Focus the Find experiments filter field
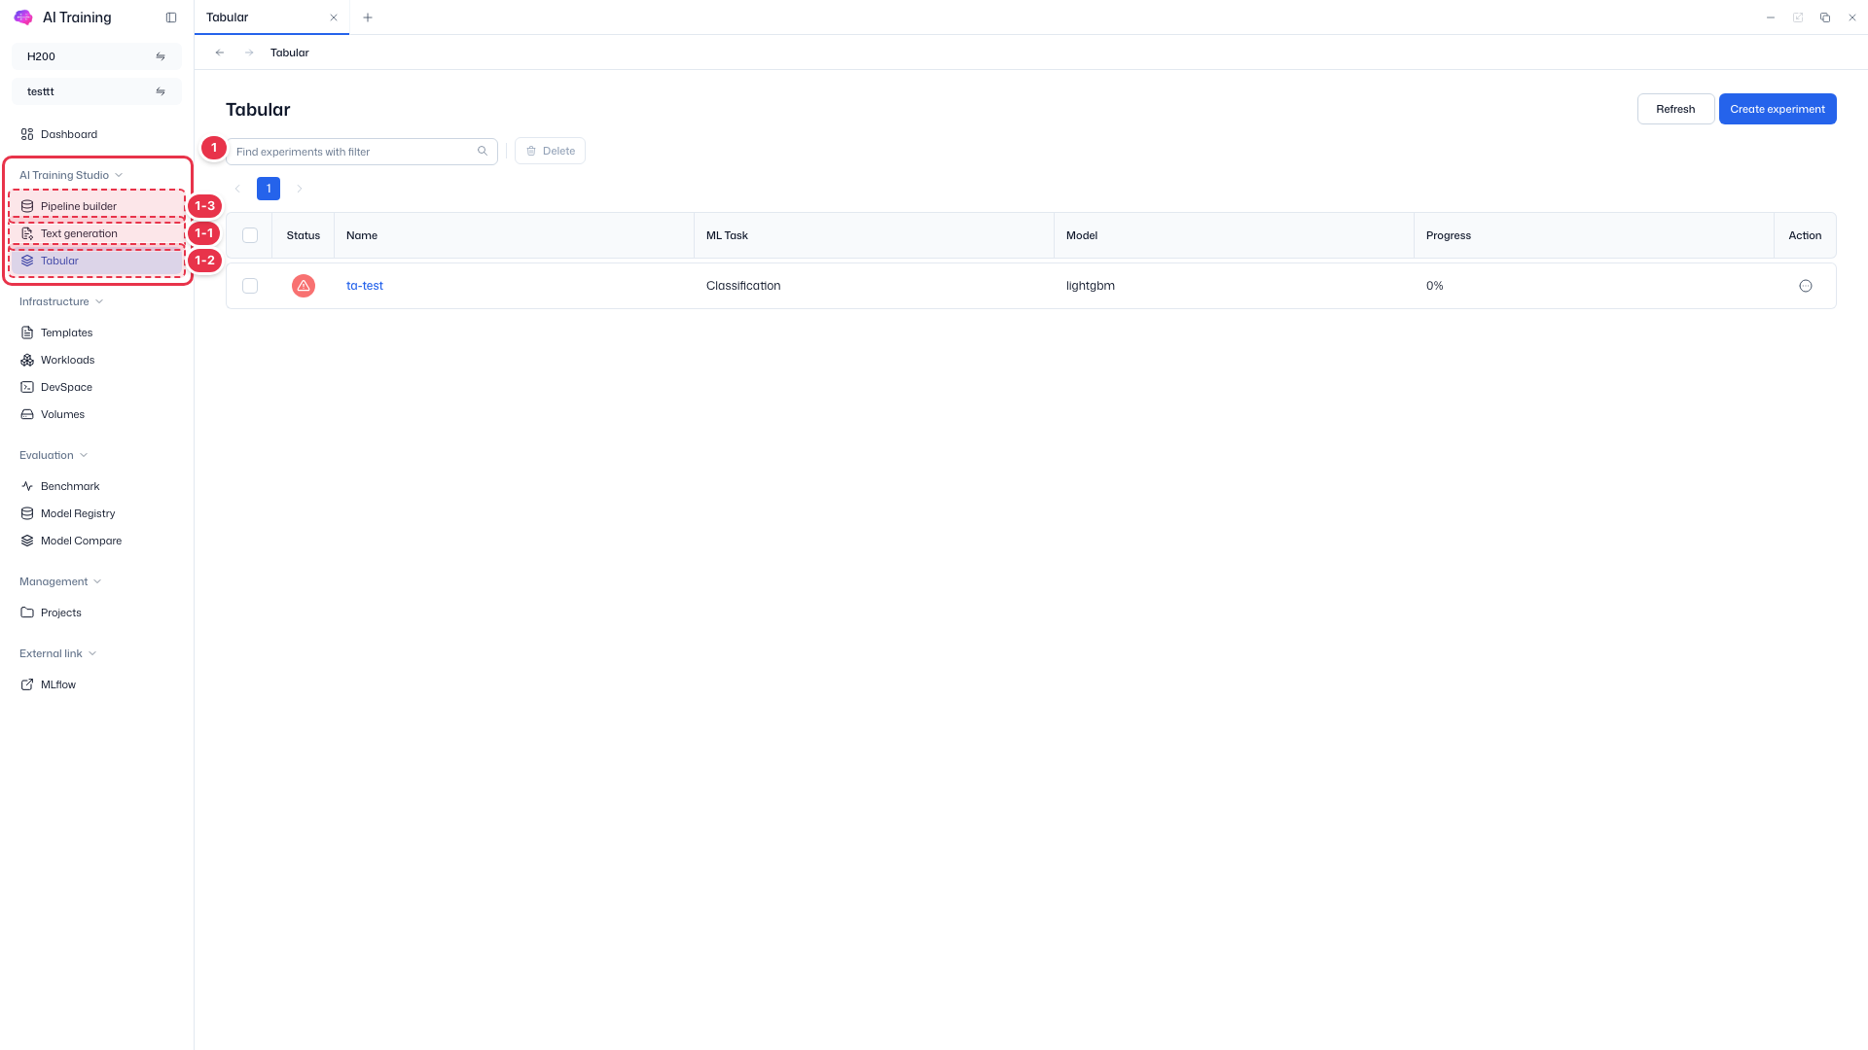The width and height of the screenshot is (1868, 1050). pos(362,152)
